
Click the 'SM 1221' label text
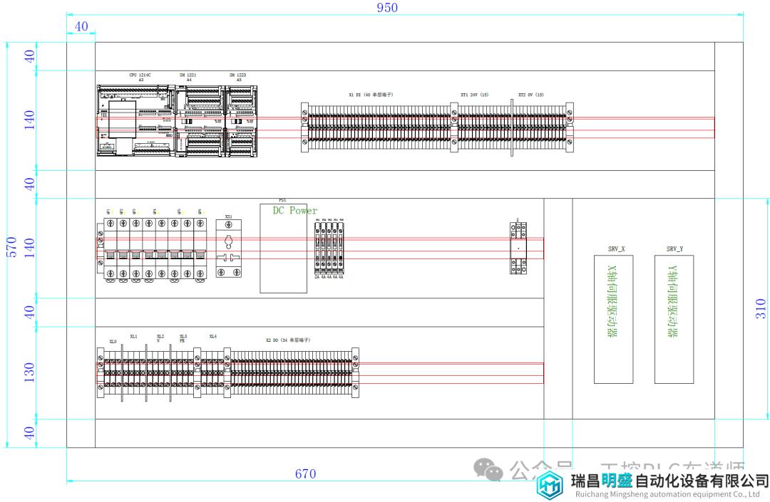pyautogui.click(x=188, y=75)
